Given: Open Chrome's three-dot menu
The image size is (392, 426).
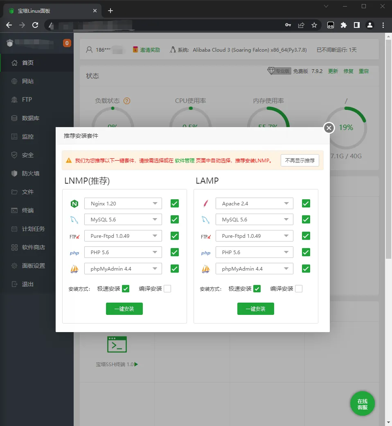Looking at the screenshot, I should (383, 25).
